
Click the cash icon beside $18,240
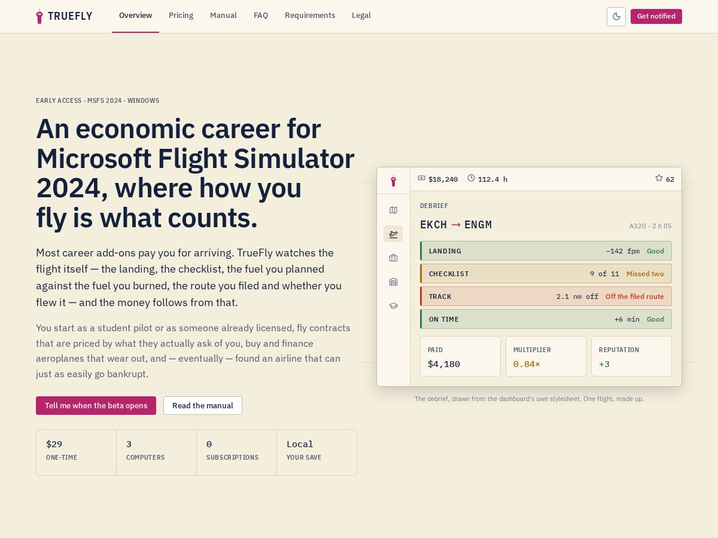coord(421,178)
